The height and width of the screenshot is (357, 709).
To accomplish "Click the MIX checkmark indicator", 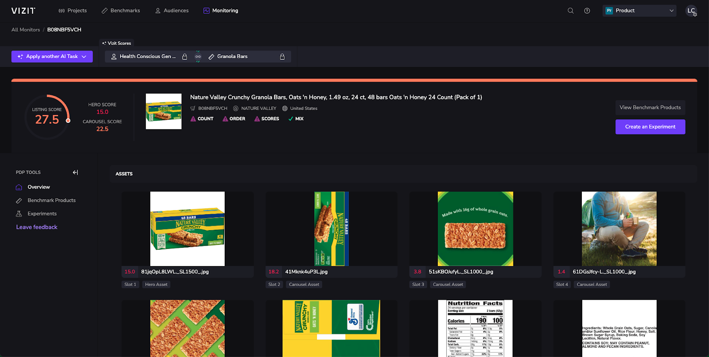I will (296, 119).
